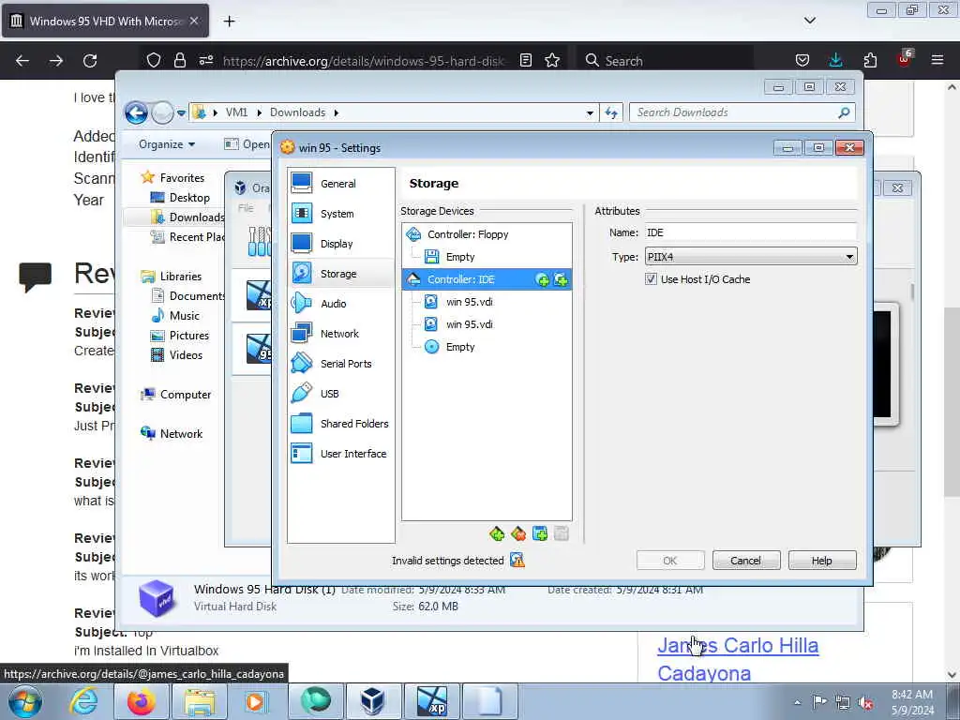Expand Libraries in Explorer sidebar
This screenshot has height=720, width=960.
[x=180, y=277]
